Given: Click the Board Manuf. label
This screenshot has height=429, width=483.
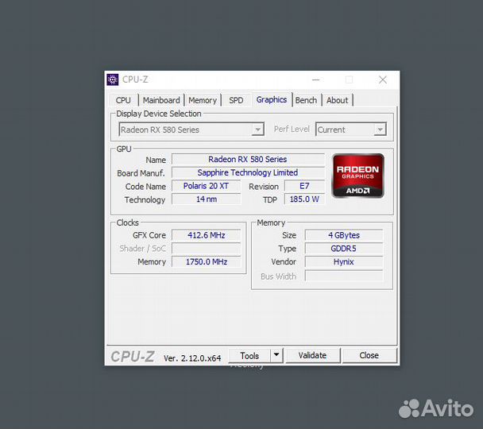Looking at the screenshot, I should click(141, 173).
